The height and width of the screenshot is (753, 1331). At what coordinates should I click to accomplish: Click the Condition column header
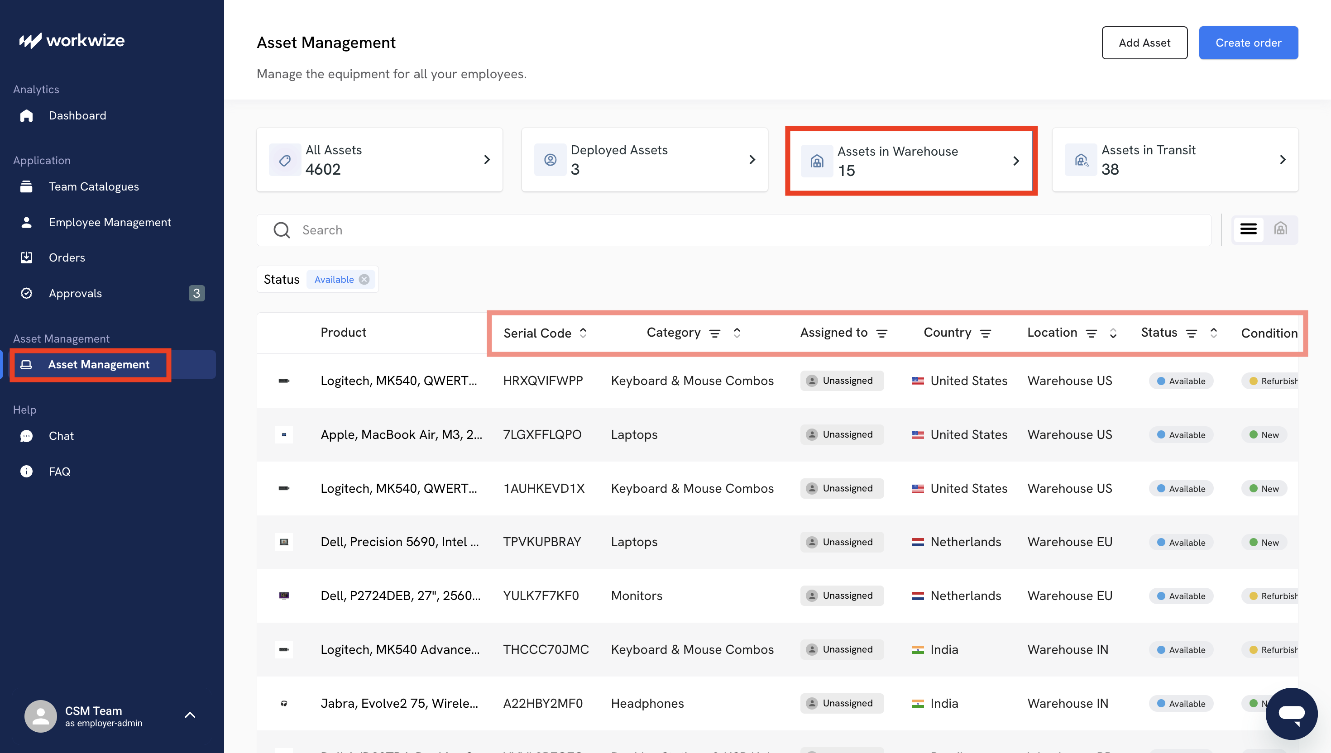[1269, 333]
